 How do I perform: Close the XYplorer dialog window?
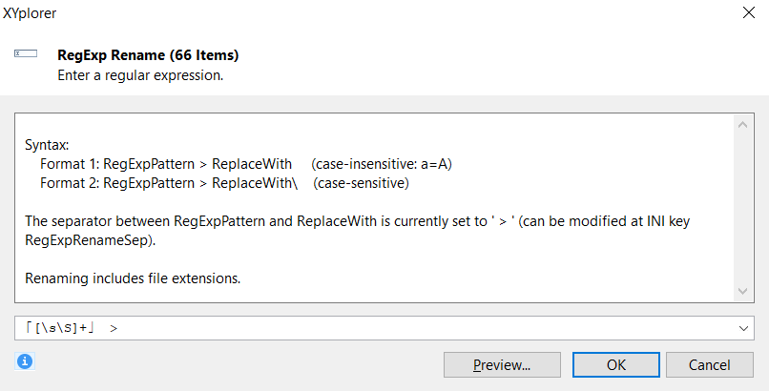coord(745,16)
